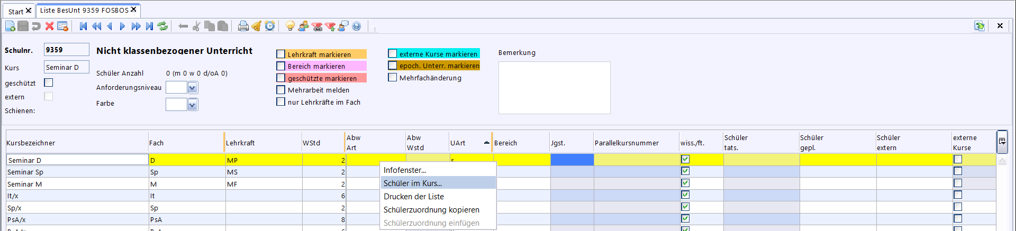Viewport: 1016px width, 231px height.
Task: Uncheck wiss./ft. for Seminar Sp row
Action: tap(685, 171)
